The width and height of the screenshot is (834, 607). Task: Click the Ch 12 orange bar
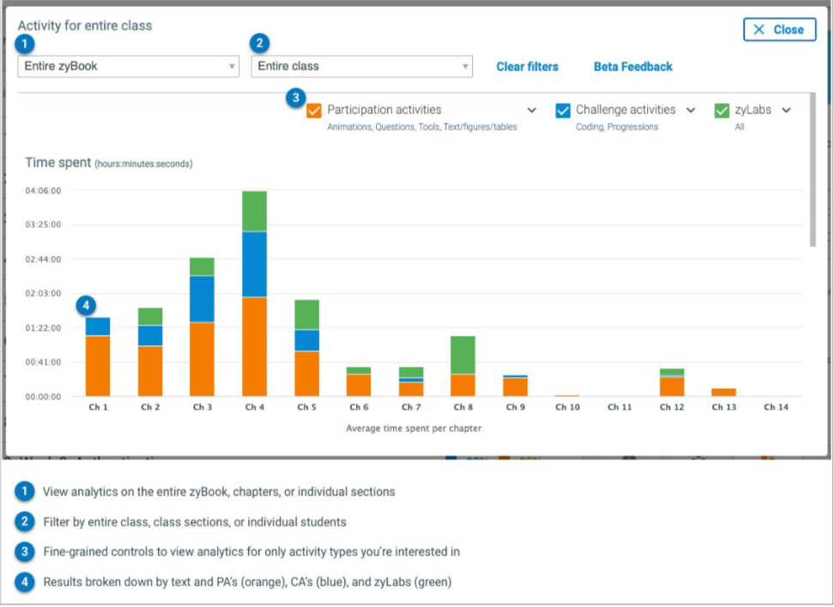pos(672,386)
